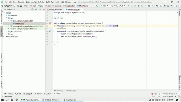The height and width of the screenshot is (102, 181).
Task: Open the SDK Manager icon
Action: tap(171, 6)
